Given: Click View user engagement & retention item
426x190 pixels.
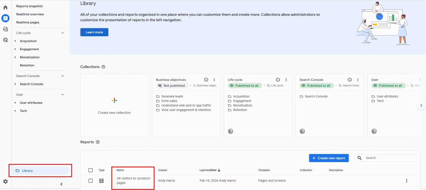Looking at the screenshot, I should [186, 110].
